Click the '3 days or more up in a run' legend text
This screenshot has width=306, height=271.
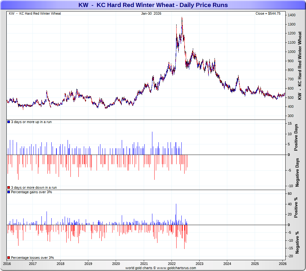pyautogui.click(x=31, y=122)
